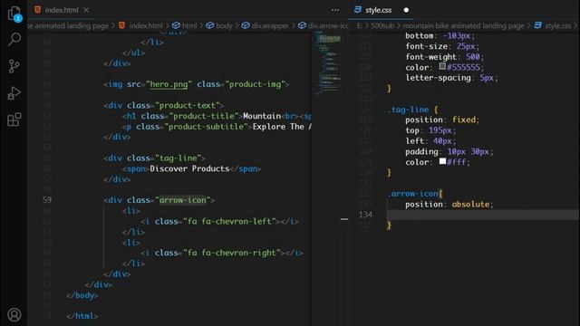Screen dimensions: 580x326
Task: Click the E: drive breadcrumb
Action: [x=360, y=25]
